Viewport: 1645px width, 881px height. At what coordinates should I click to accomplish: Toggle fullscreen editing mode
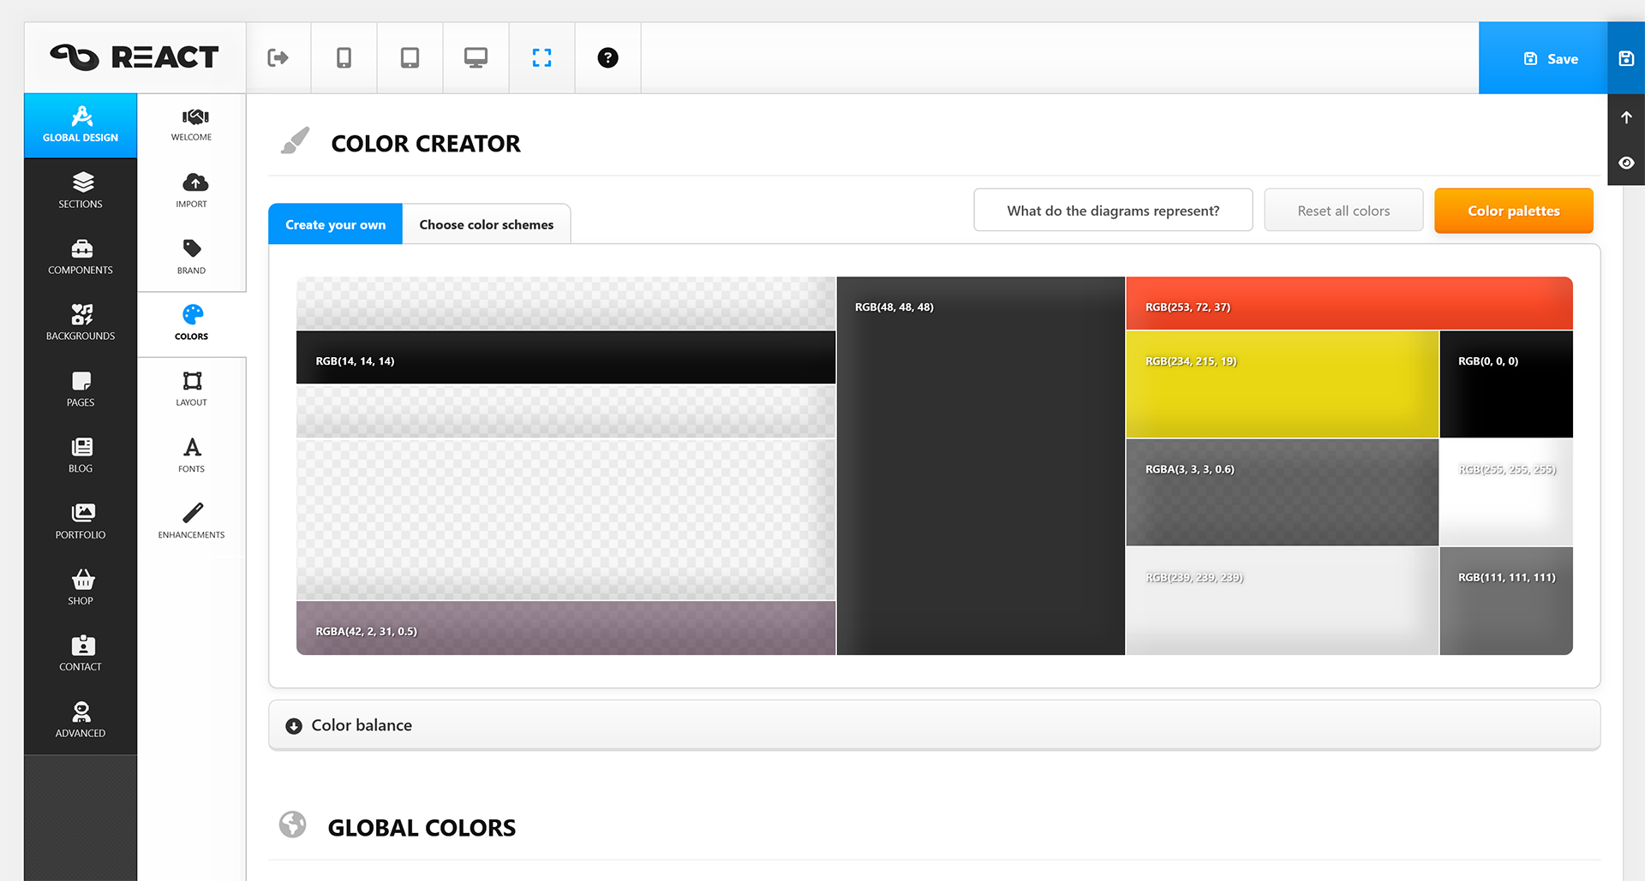tap(541, 57)
